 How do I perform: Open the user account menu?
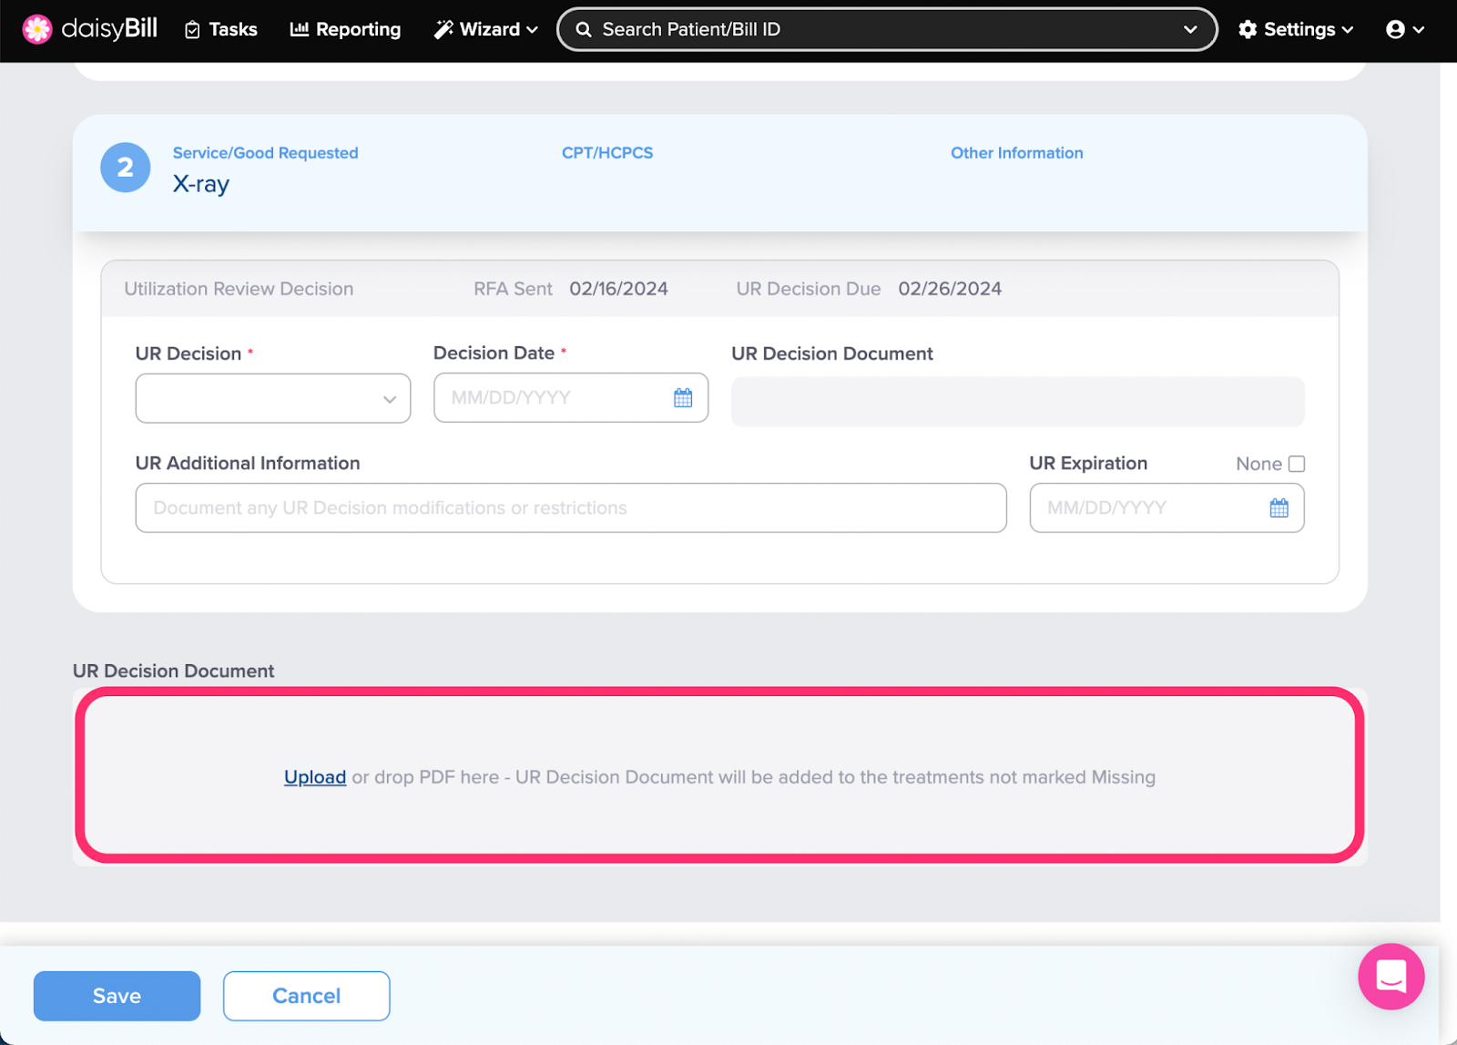coord(1405,29)
